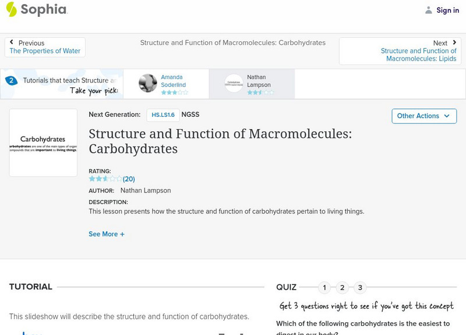The width and height of the screenshot is (466, 335).
Task: Click the blue notification badge showing 2
Action: tap(13, 80)
